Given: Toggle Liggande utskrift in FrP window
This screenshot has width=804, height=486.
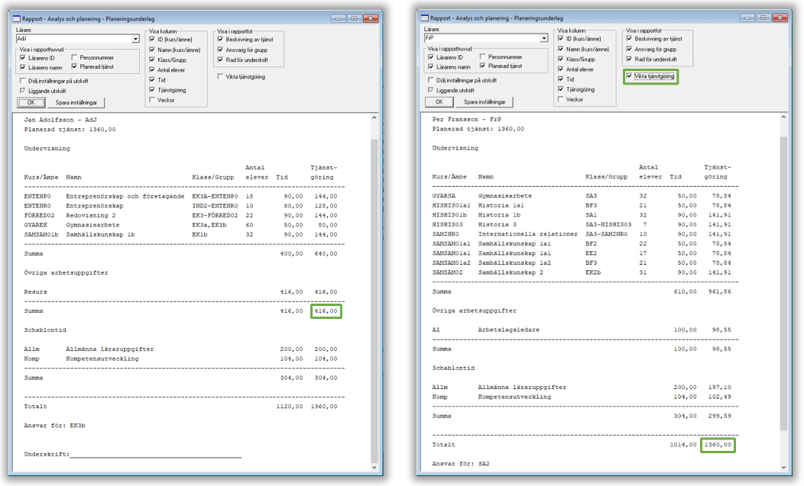Looking at the screenshot, I should [431, 90].
